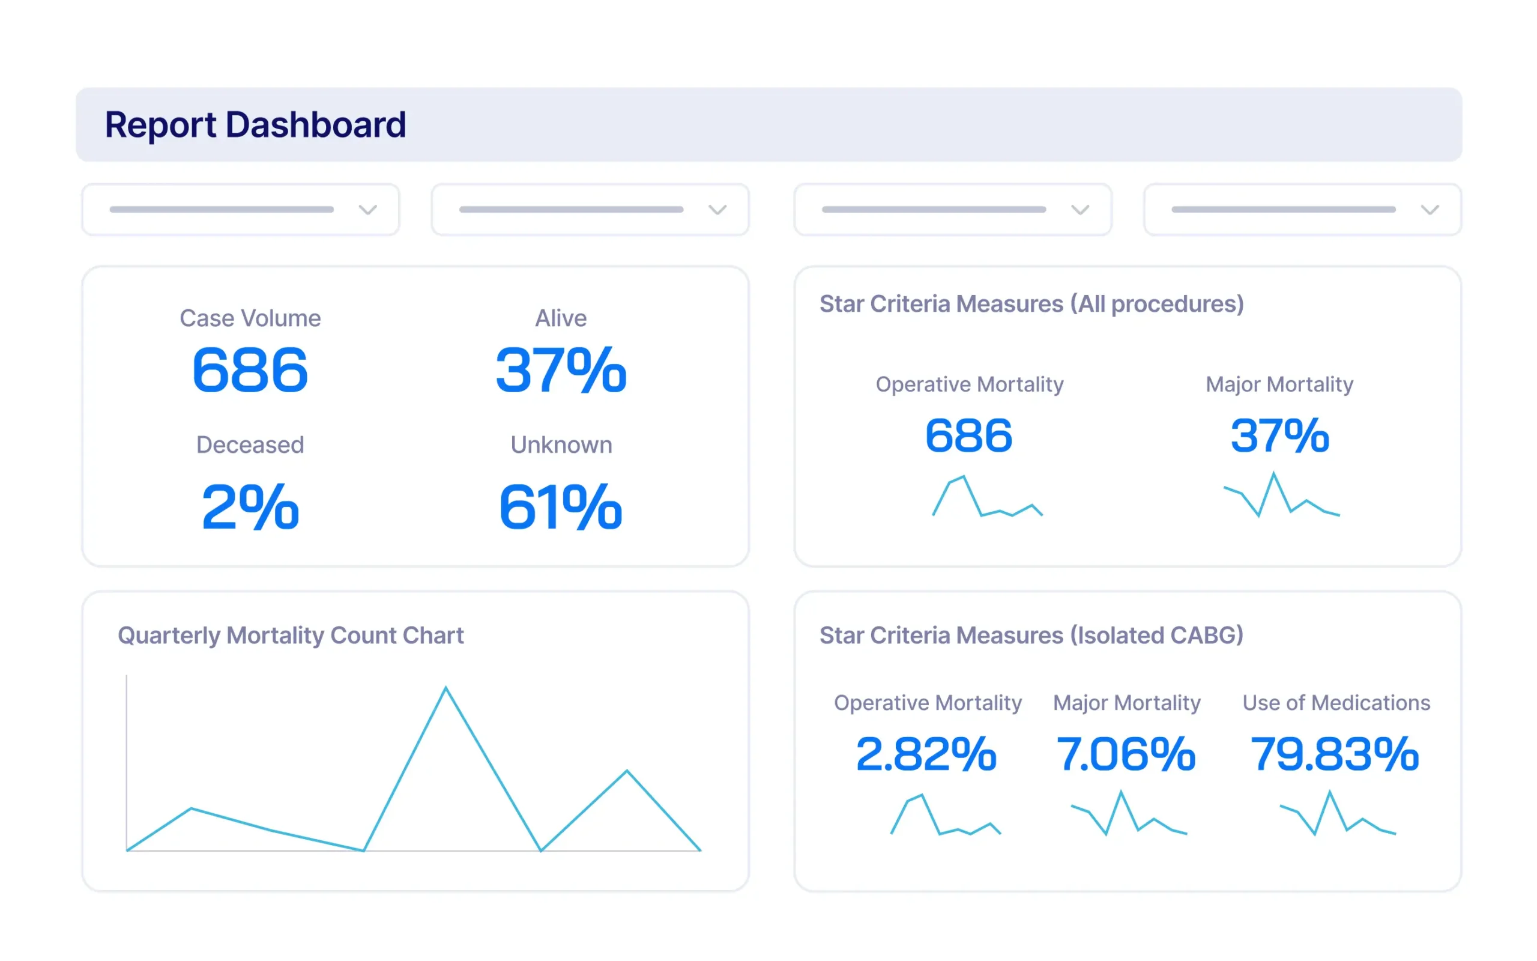Click the Report Dashboard title
Image resolution: width=1537 pixels, height=961 pixels.
tap(255, 124)
